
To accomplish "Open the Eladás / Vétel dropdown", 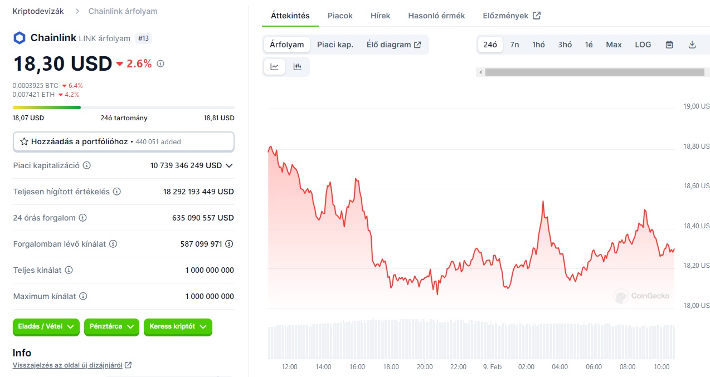I will coord(46,327).
